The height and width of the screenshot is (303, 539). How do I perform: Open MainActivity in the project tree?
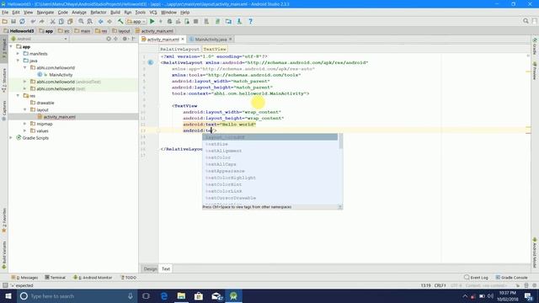[61, 75]
